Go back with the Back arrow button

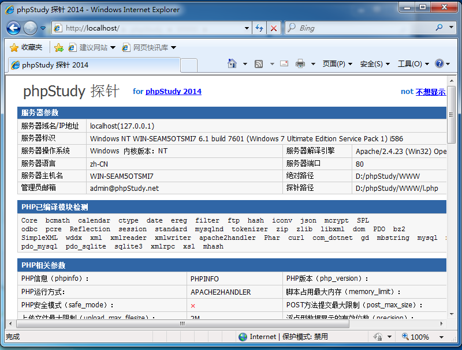click(x=13, y=28)
